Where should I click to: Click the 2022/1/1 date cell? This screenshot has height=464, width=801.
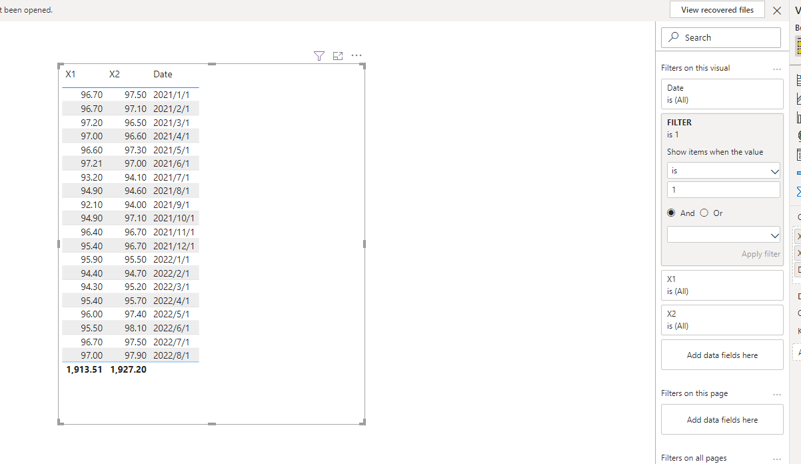pyautogui.click(x=171, y=259)
